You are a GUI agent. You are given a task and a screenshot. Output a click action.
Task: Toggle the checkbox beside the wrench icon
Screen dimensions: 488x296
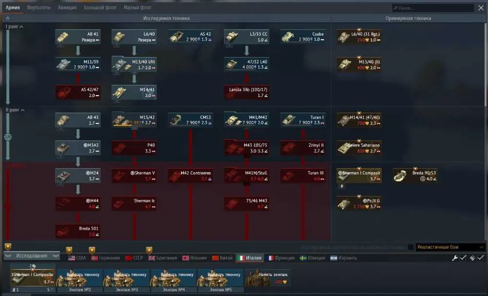click(x=463, y=258)
